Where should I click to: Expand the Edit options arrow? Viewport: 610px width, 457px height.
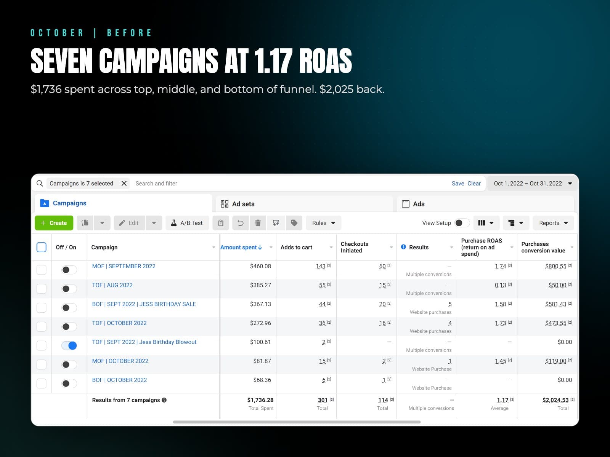[x=154, y=223]
